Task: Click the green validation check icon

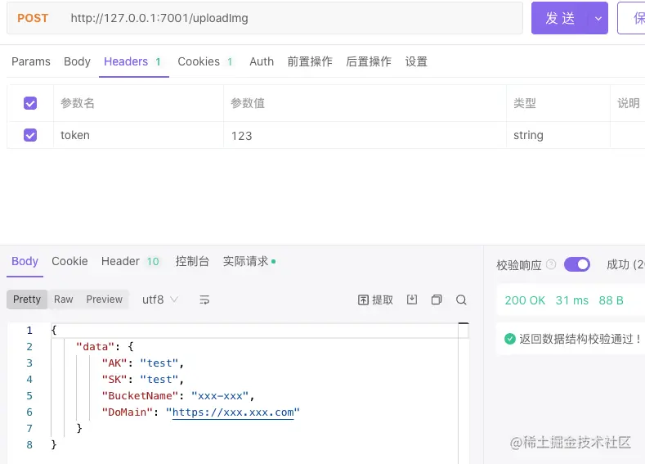Action: pos(509,339)
